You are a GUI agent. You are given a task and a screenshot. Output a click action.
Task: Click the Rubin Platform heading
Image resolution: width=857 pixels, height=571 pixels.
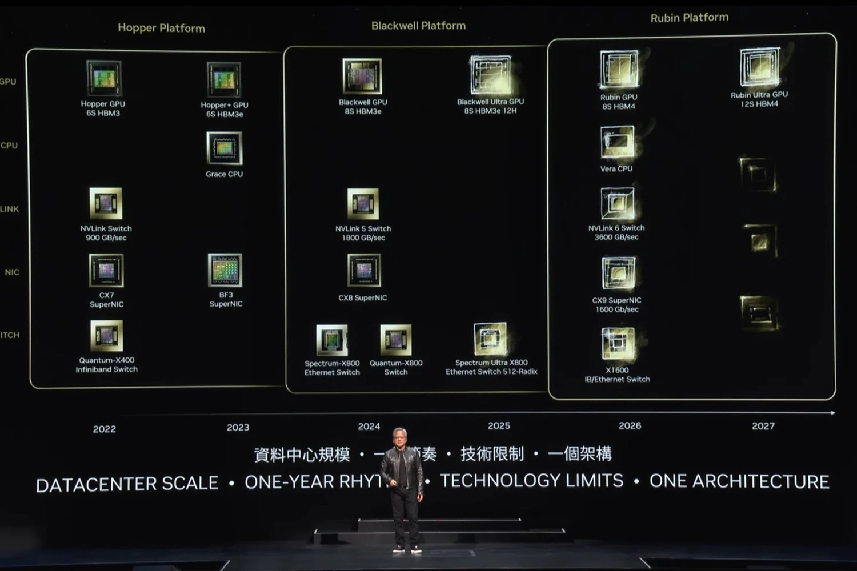tap(690, 18)
